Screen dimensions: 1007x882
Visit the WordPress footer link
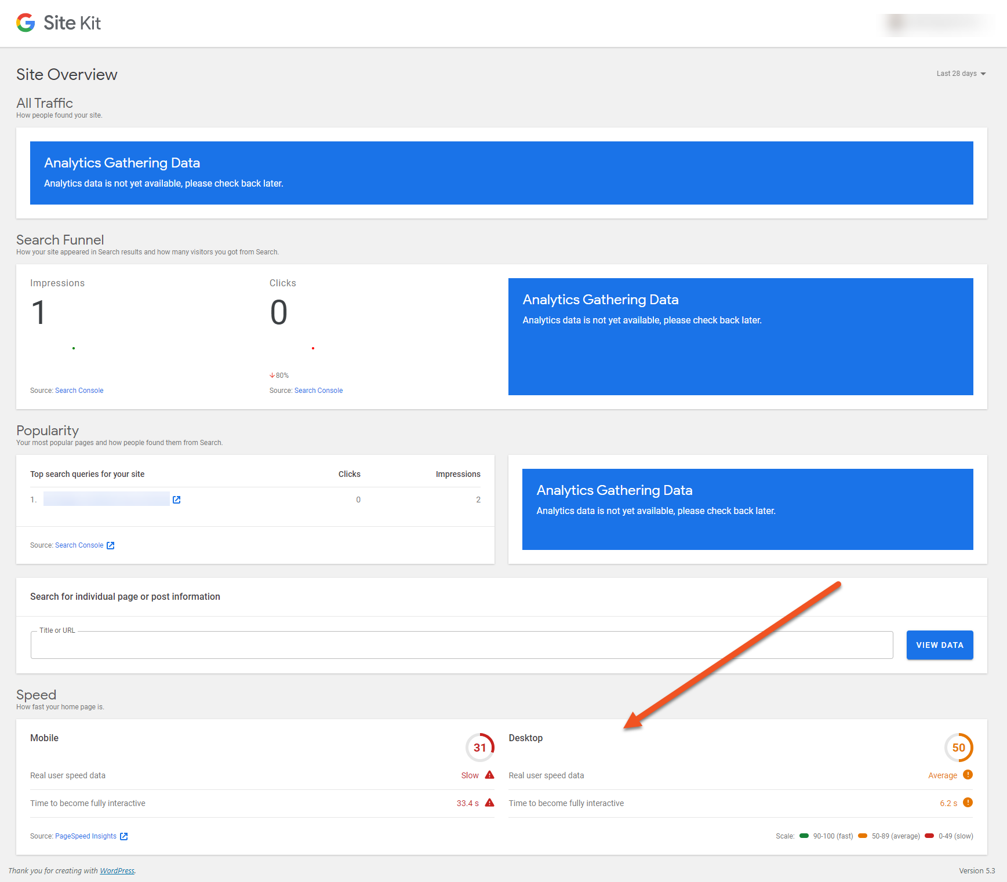[117, 870]
